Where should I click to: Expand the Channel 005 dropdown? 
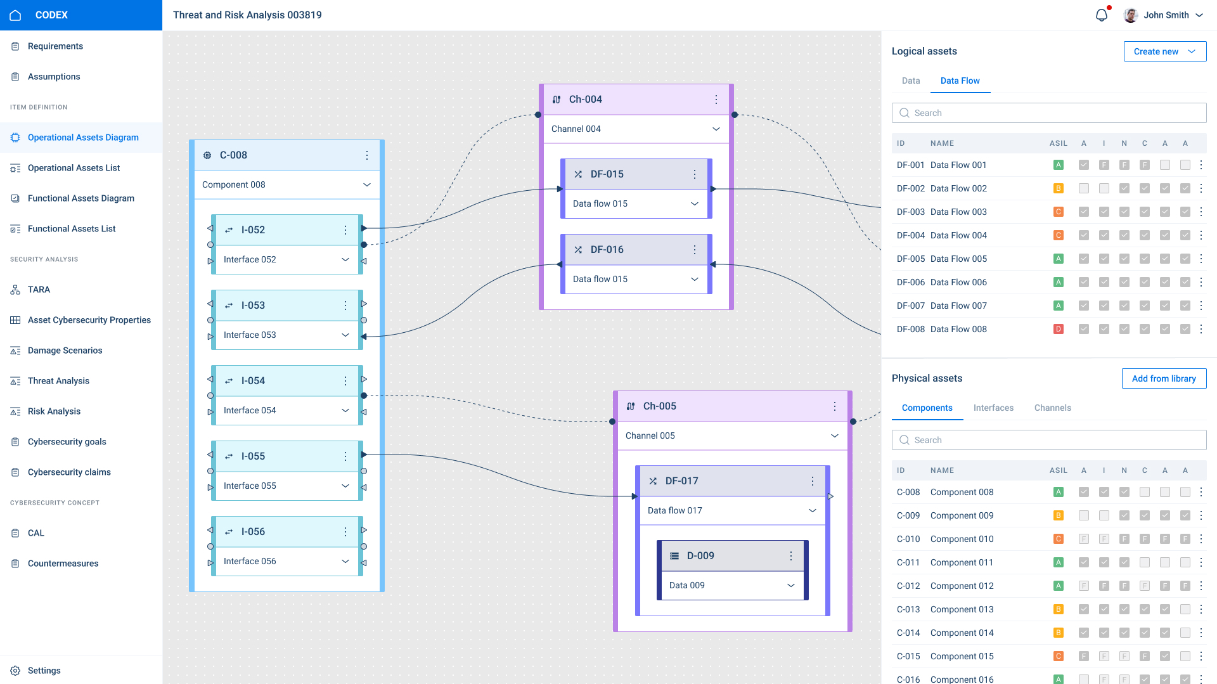click(835, 436)
